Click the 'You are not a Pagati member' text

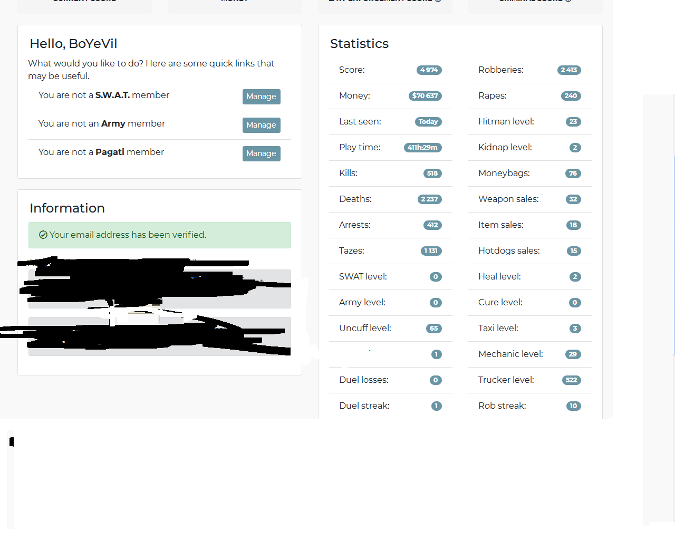[101, 152]
